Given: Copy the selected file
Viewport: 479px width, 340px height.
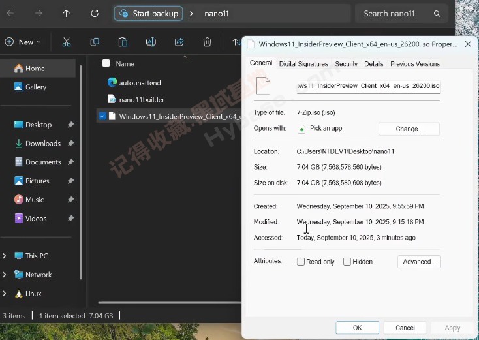Looking at the screenshot, I should tap(95, 42).
